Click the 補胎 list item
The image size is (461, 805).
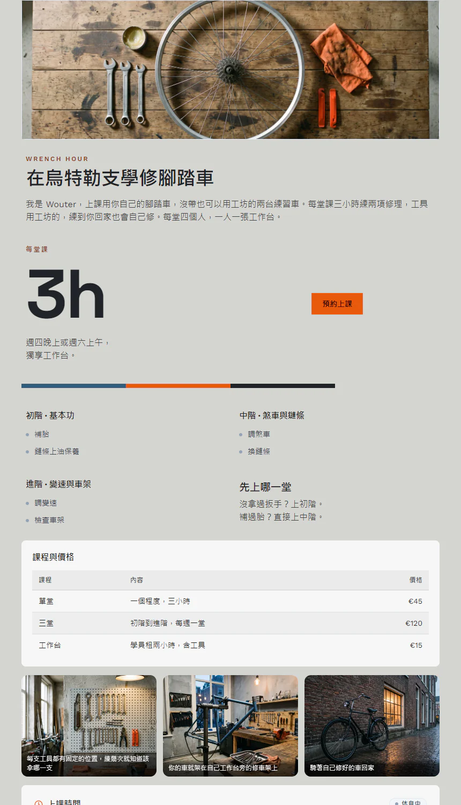click(42, 434)
